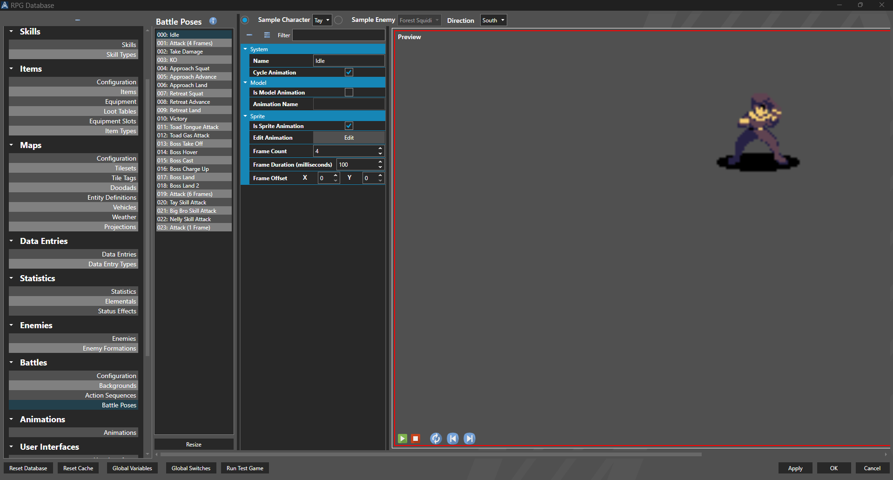
Task: Click the collapse-all minus icon beside Filter
Action: point(249,35)
